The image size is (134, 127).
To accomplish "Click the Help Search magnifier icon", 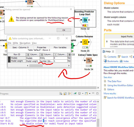I will (119, 57).
